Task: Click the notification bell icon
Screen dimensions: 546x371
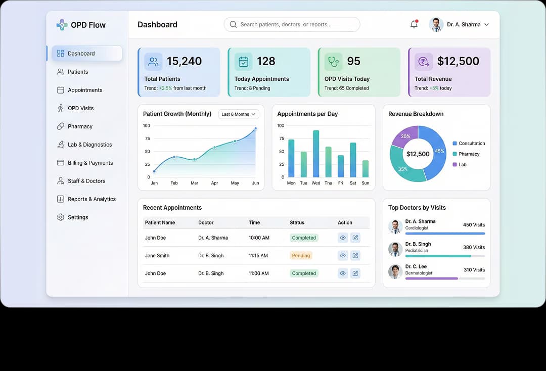Action: tap(414, 24)
